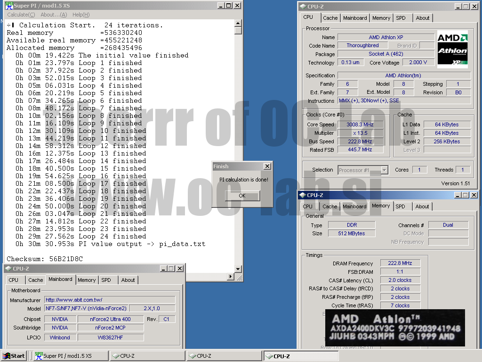Select Memory tab in Mainboard CPU-Z window

[x=87, y=280]
